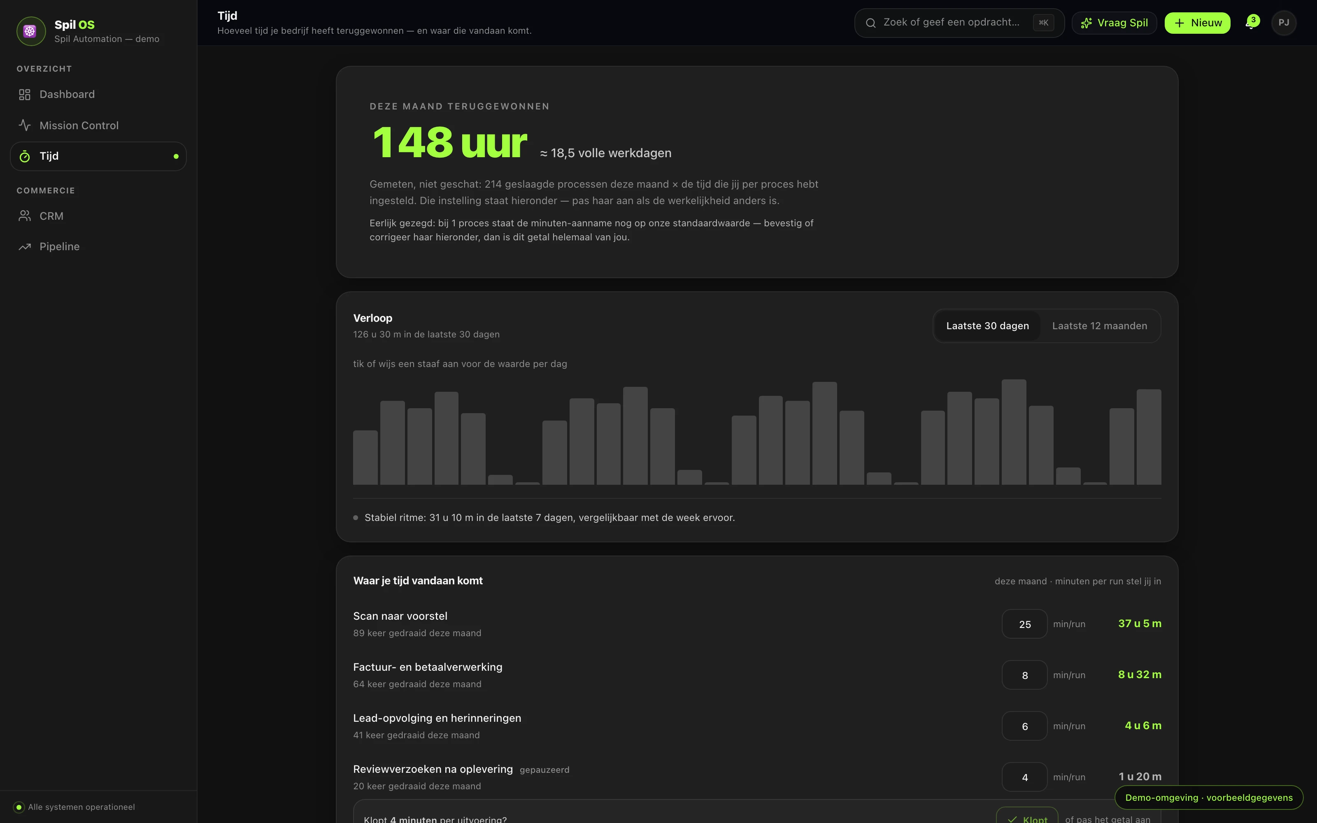1317x823 pixels.
Task: Click the '8 u 32 m' total value
Action: (1140, 675)
